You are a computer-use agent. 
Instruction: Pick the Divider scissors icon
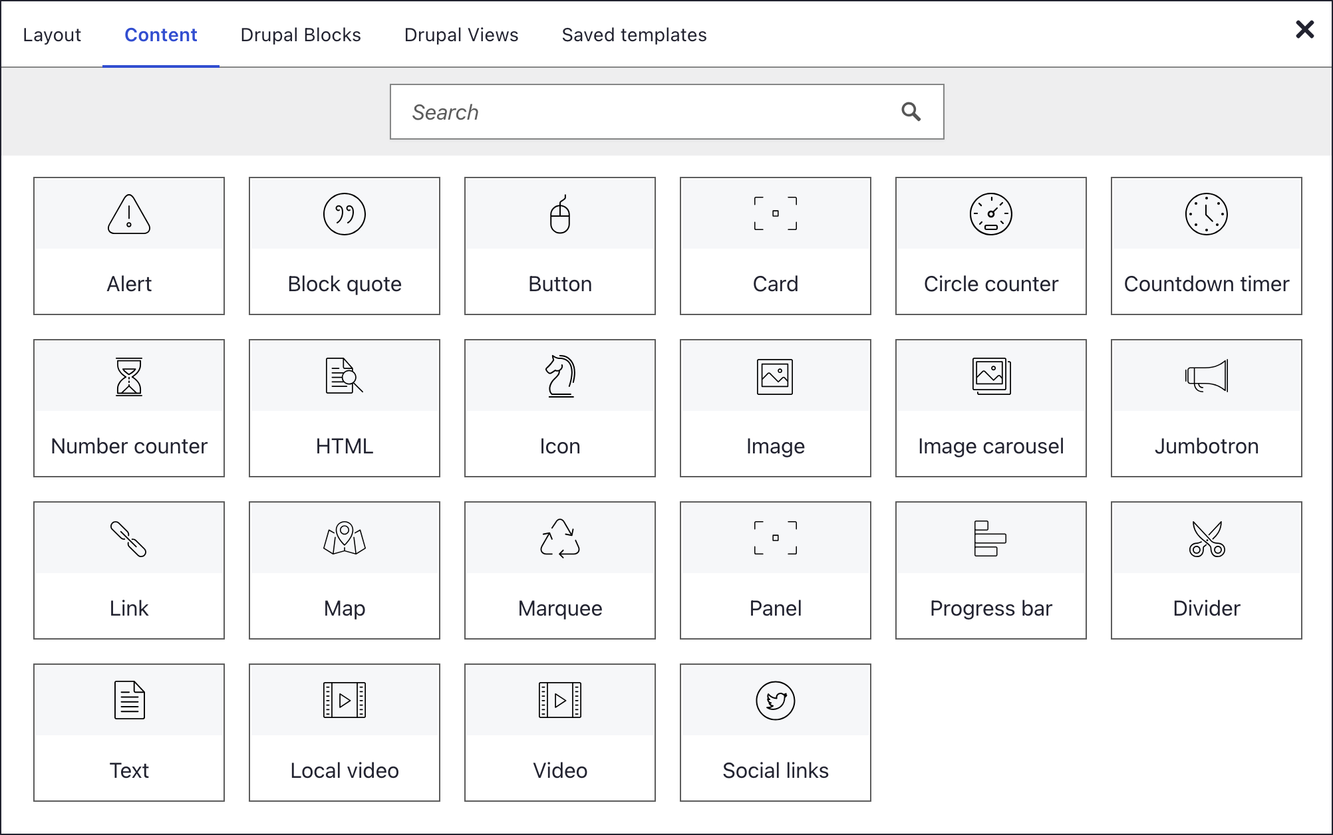[1207, 538]
